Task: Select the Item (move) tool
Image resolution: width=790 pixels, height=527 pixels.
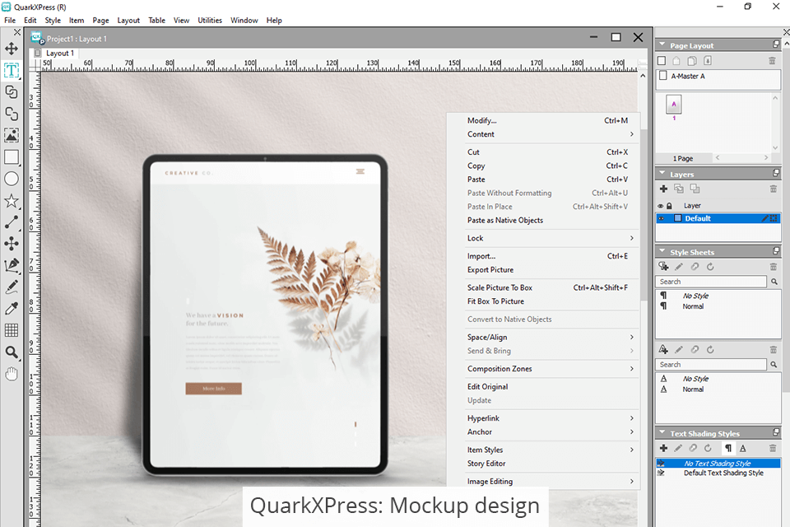Action: pos(11,49)
